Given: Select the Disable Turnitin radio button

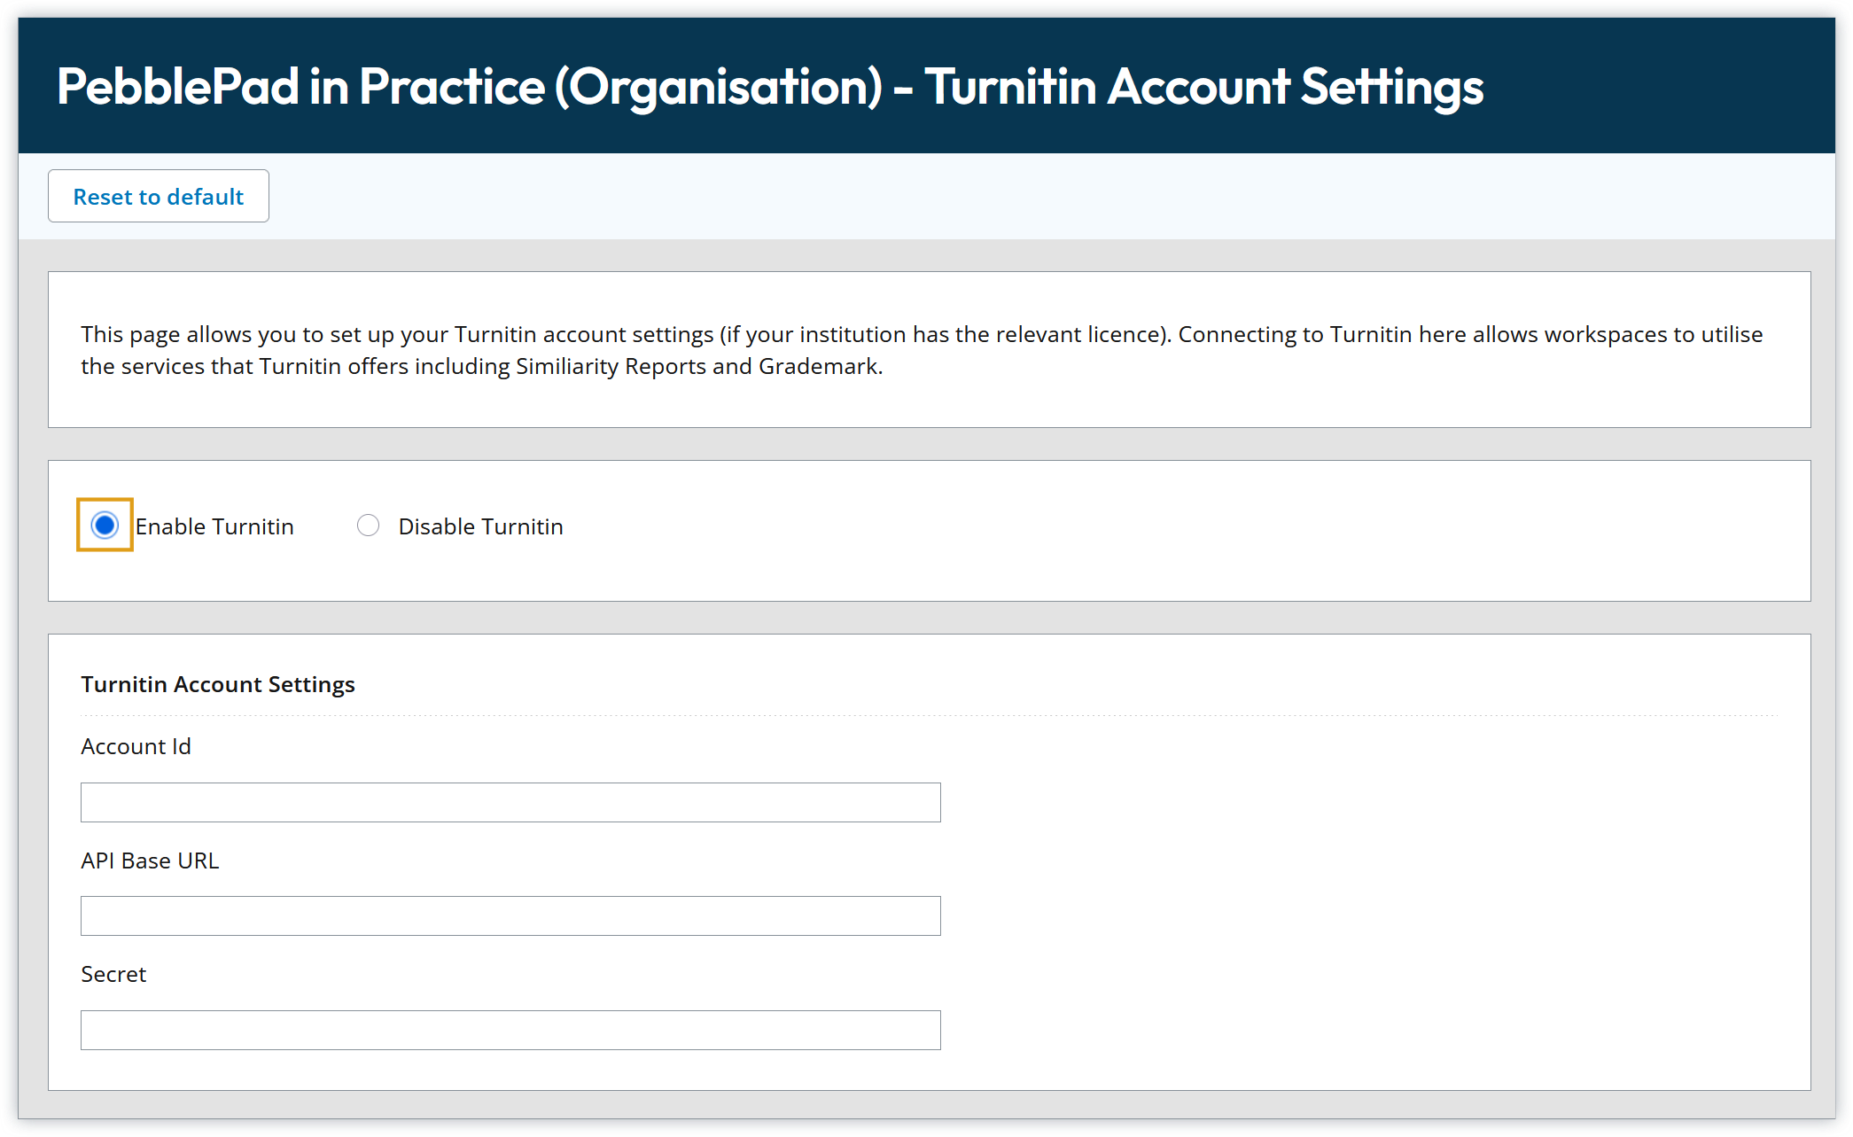Looking at the screenshot, I should point(368,526).
